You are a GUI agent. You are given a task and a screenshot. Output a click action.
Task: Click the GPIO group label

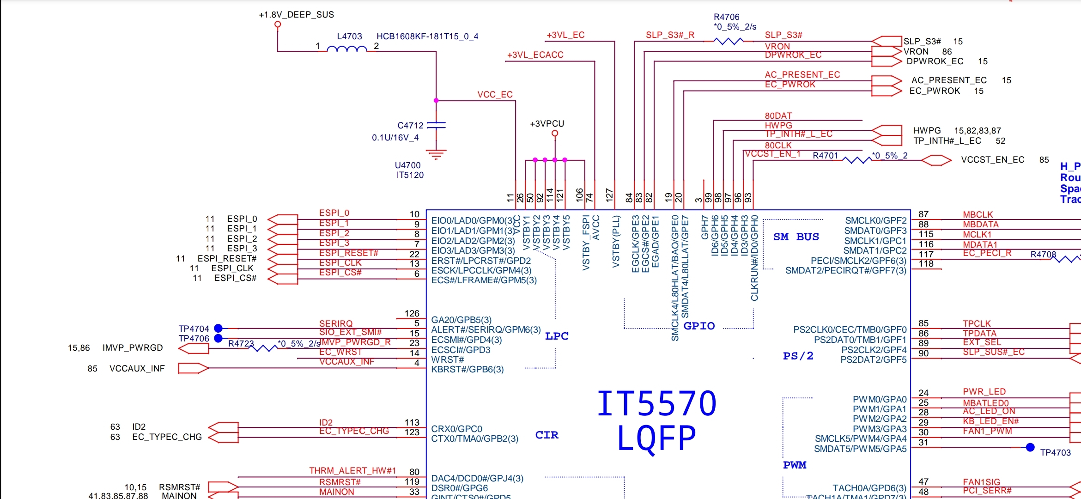(x=699, y=326)
